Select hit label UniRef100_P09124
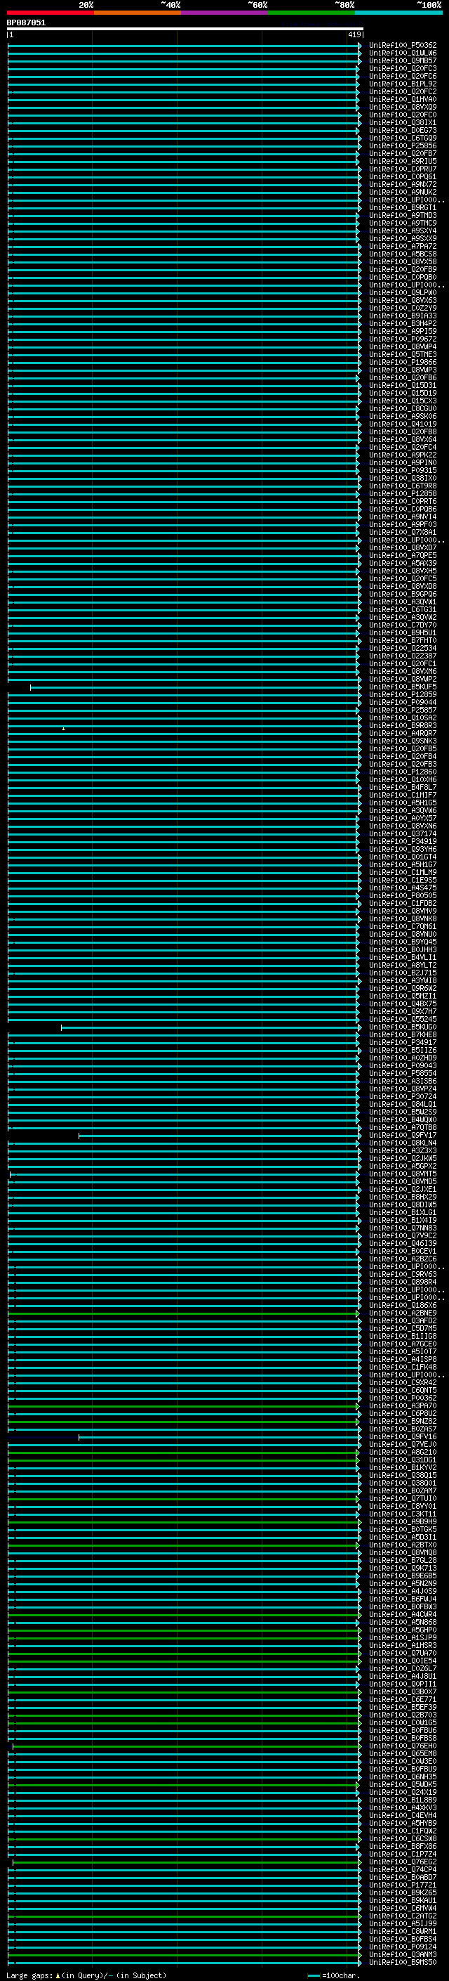The height and width of the screenshot is (1981, 449). [x=402, y=1948]
